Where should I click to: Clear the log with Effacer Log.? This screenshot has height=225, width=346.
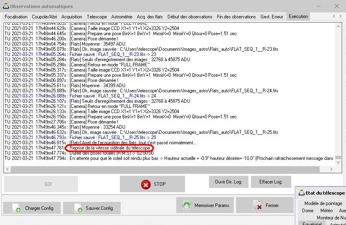pyautogui.click(x=270, y=182)
